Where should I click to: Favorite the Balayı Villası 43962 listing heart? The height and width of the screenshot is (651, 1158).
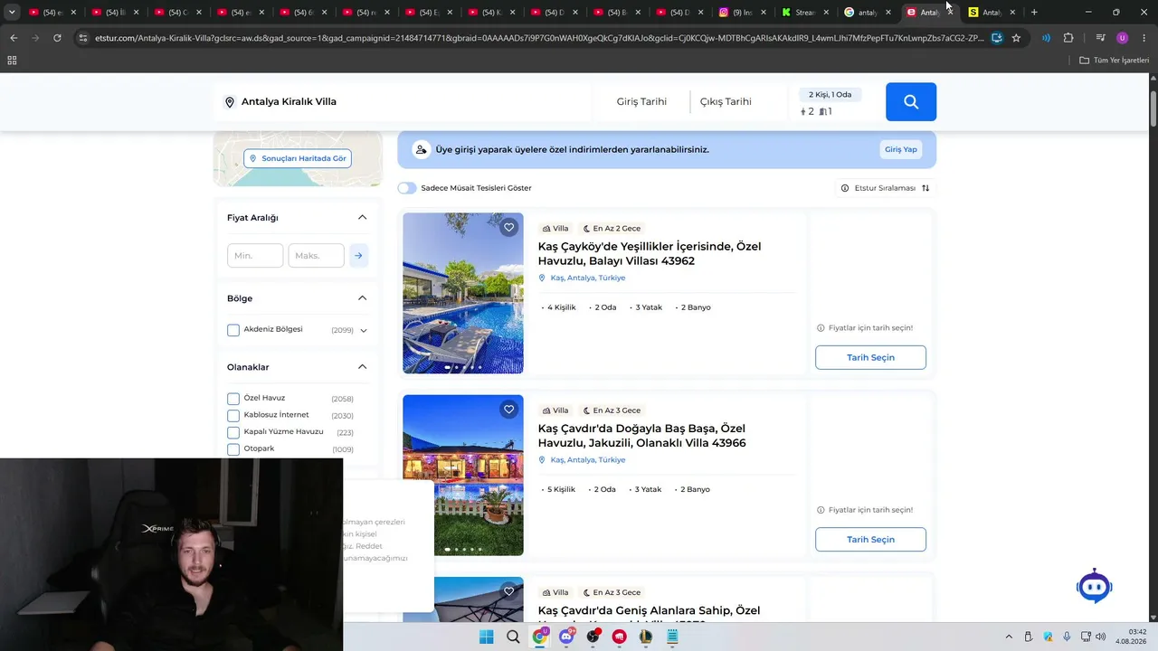tap(509, 228)
